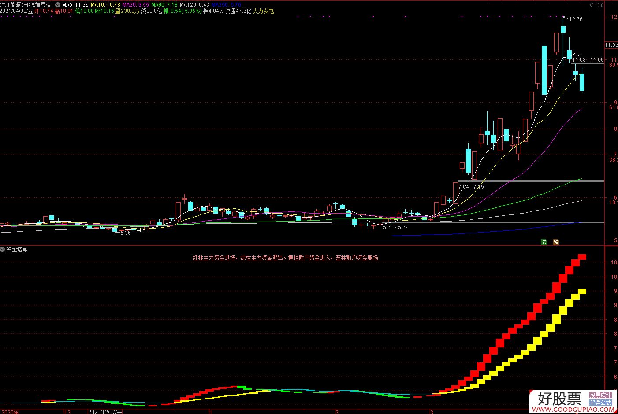Select the gray horizontal gap bar
The image size is (618, 414).
pyautogui.click(x=531, y=181)
